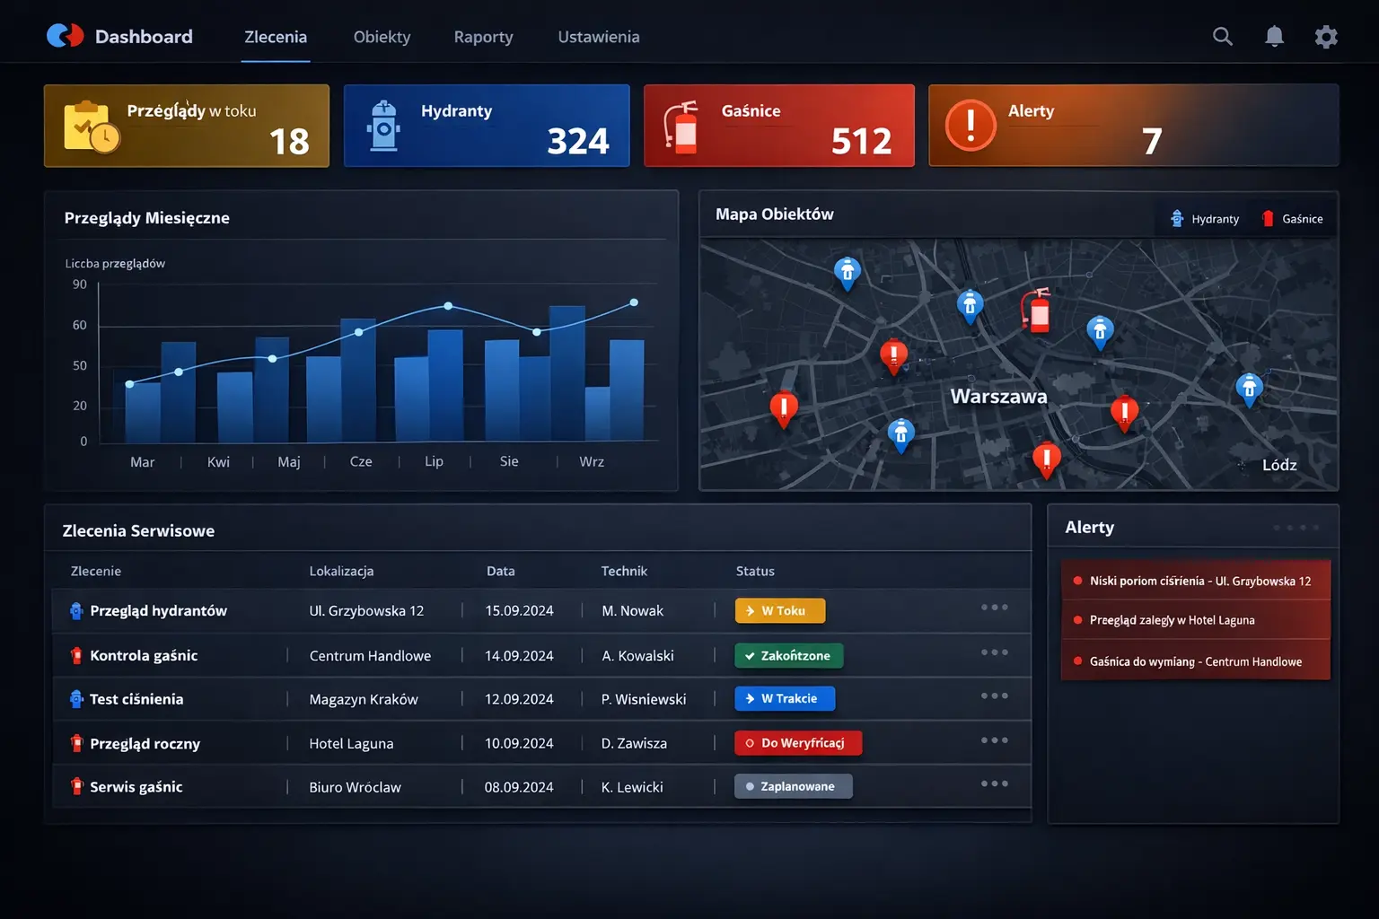Click the Zakończone status badge
Image resolution: width=1379 pixels, height=919 pixels.
[788, 655]
